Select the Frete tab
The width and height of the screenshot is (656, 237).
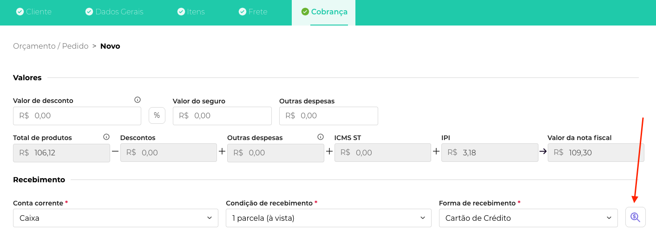tap(253, 12)
